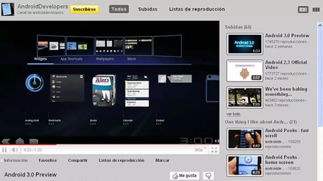Mute the video volume
Screen dimensions: 323x181
coord(15,150)
